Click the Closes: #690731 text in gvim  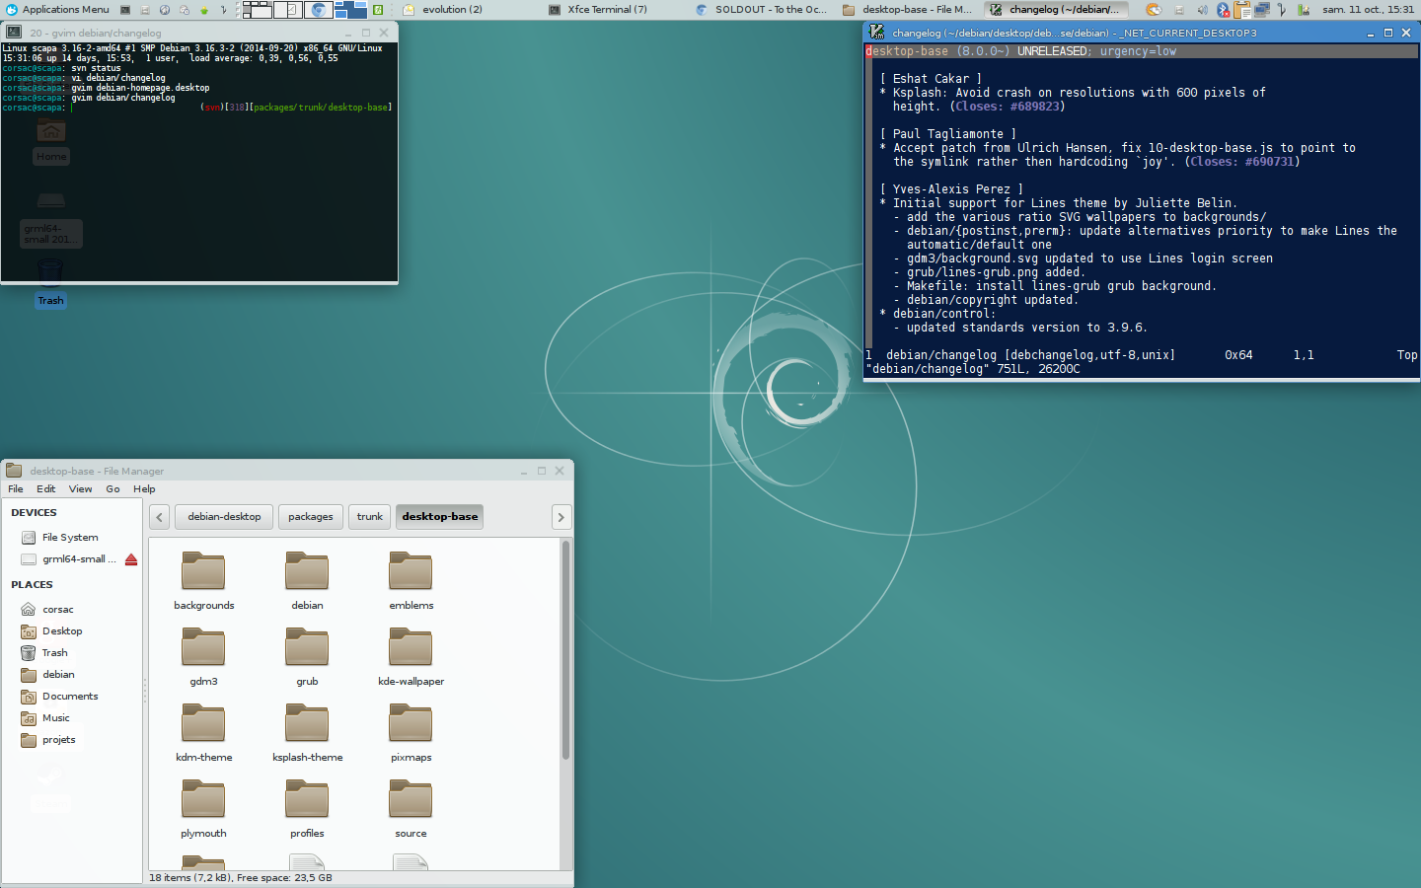pos(1242,162)
